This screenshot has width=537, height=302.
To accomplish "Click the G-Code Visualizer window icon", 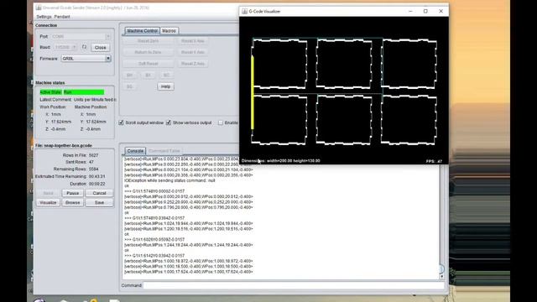I will (x=244, y=11).
